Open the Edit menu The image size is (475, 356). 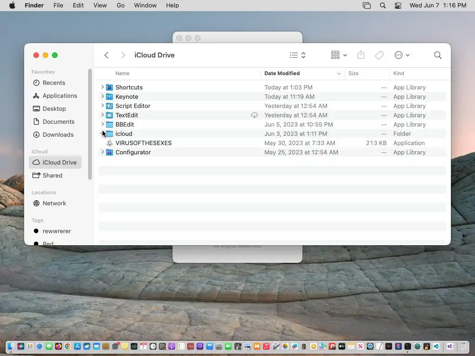click(x=78, y=6)
